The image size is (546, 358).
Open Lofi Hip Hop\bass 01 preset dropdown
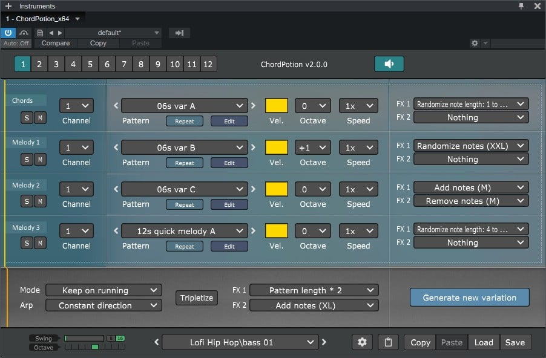point(240,342)
